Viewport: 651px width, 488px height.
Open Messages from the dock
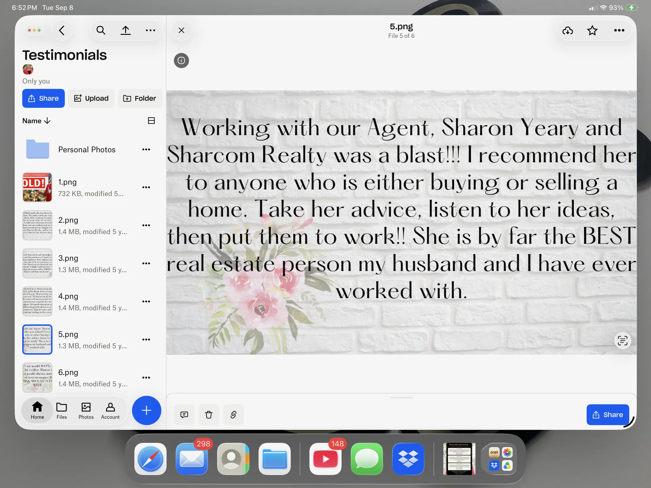click(x=367, y=459)
